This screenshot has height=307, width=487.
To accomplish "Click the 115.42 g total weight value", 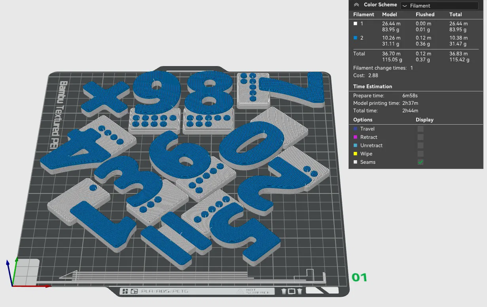I will pos(459,60).
